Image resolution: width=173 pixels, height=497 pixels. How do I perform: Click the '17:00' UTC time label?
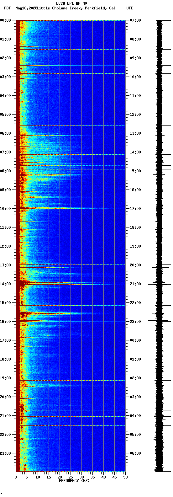(135, 209)
